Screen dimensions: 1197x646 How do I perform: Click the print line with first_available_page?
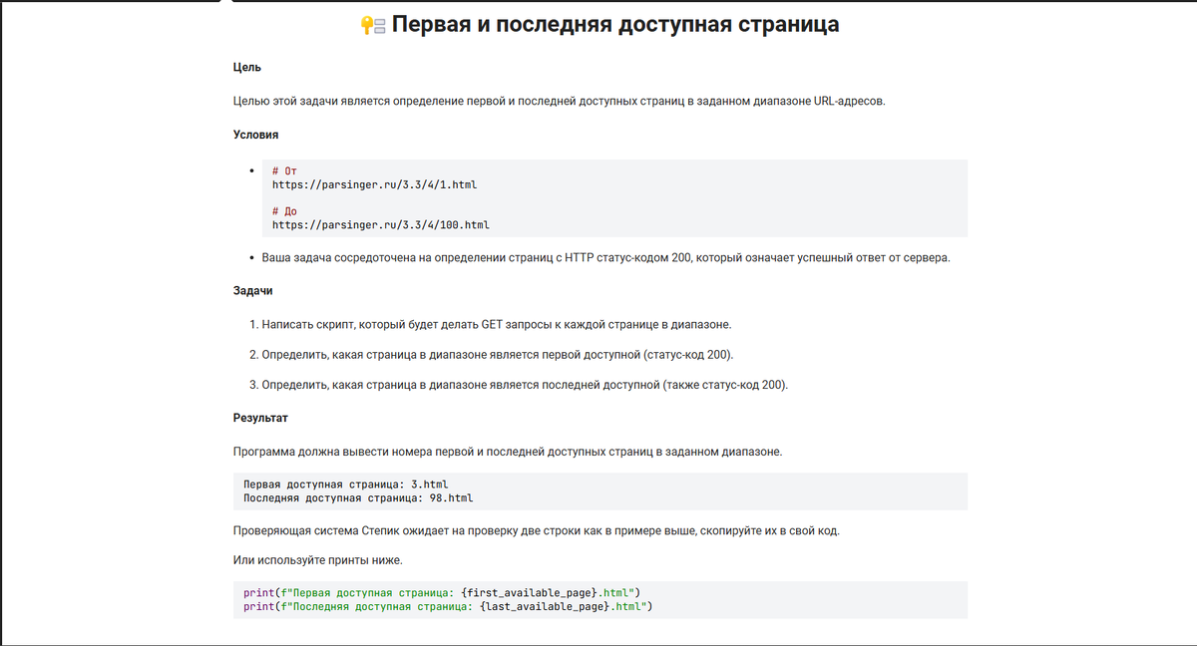tap(441, 592)
